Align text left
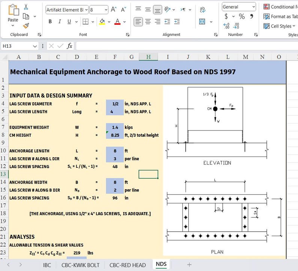The height and width of the screenshot is (271, 298). pyautogui.click(x=138, y=22)
